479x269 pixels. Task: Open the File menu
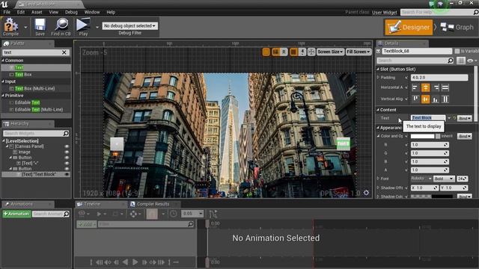click(7, 12)
